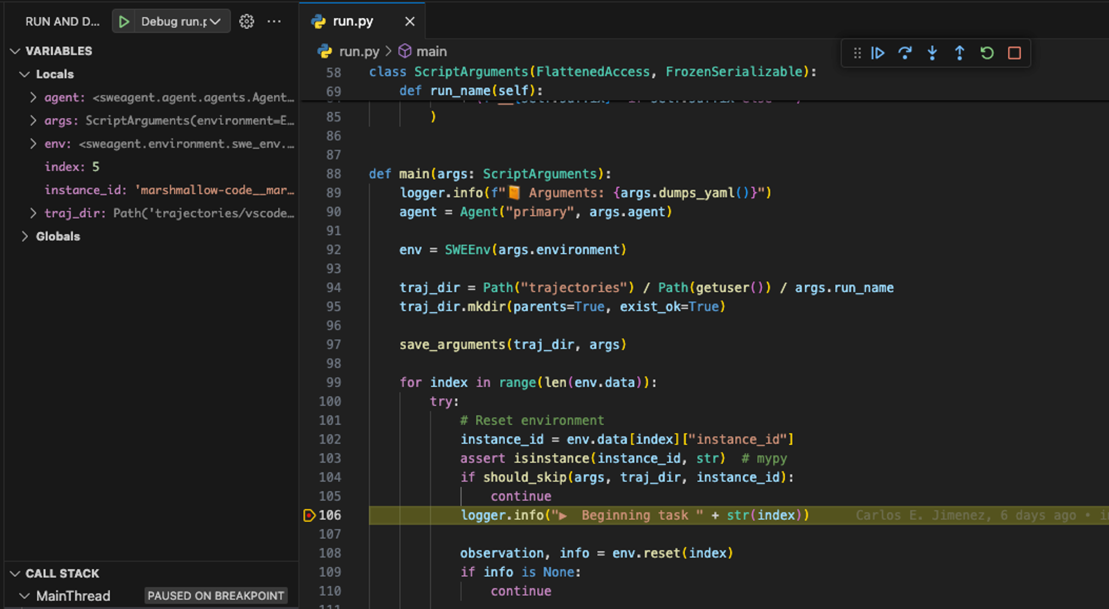This screenshot has width=1109, height=609.
Task: Click the Step Out debug icon
Action: point(959,53)
